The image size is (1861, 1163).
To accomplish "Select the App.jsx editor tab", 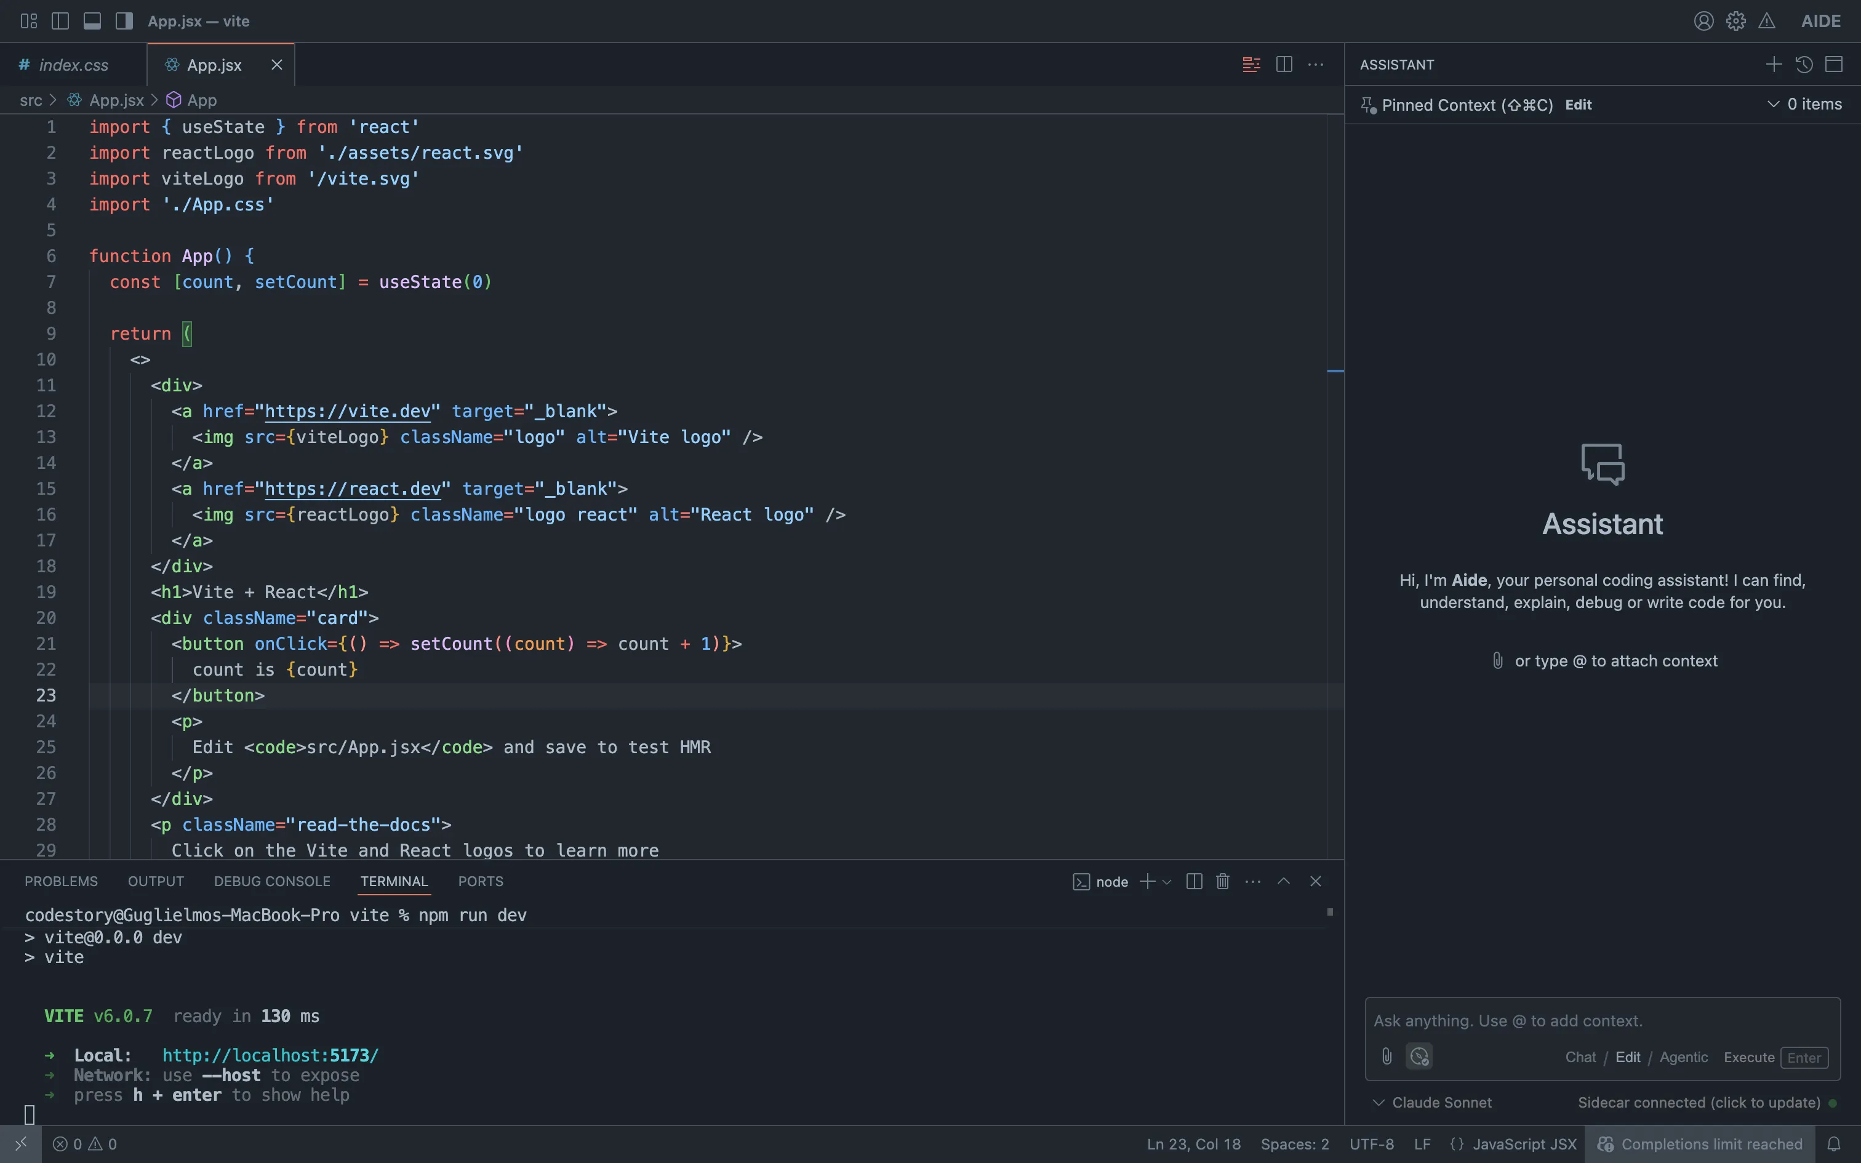I will point(214,65).
